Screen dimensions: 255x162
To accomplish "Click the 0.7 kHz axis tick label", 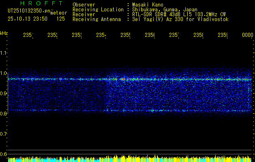I will (x=3, y=134).
